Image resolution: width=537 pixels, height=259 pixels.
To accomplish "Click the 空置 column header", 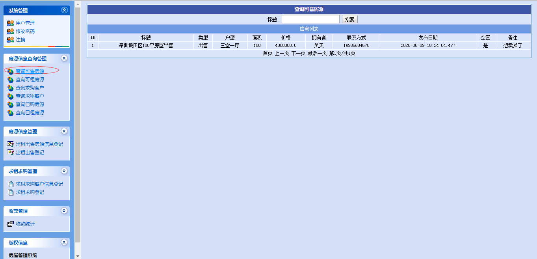I will coord(485,37).
